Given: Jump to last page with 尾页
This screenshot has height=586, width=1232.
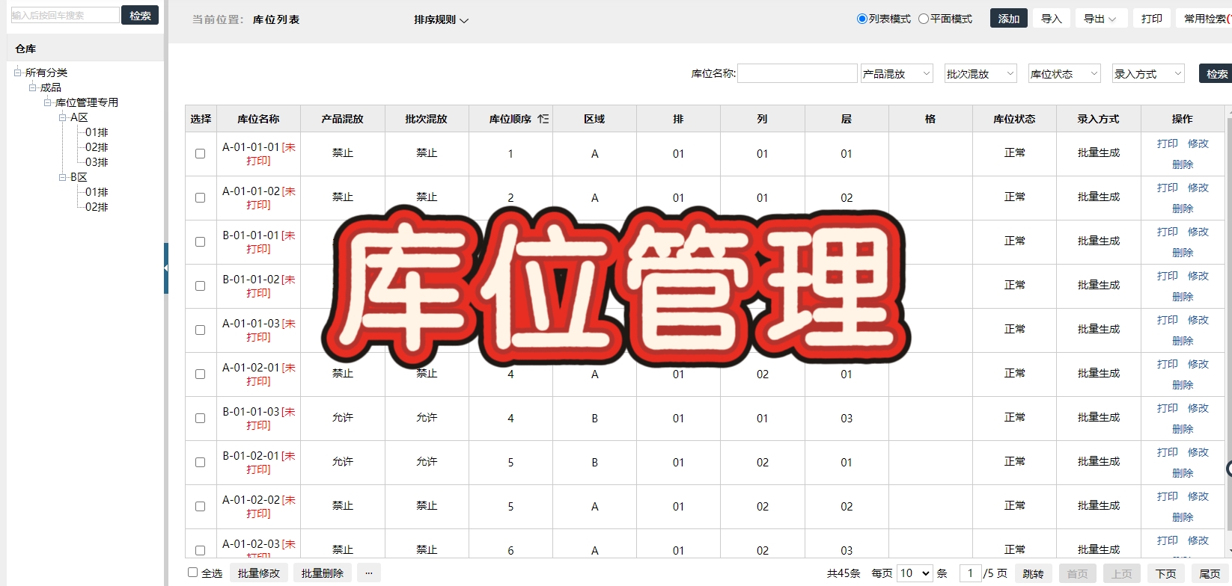Looking at the screenshot, I should point(1210,574).
